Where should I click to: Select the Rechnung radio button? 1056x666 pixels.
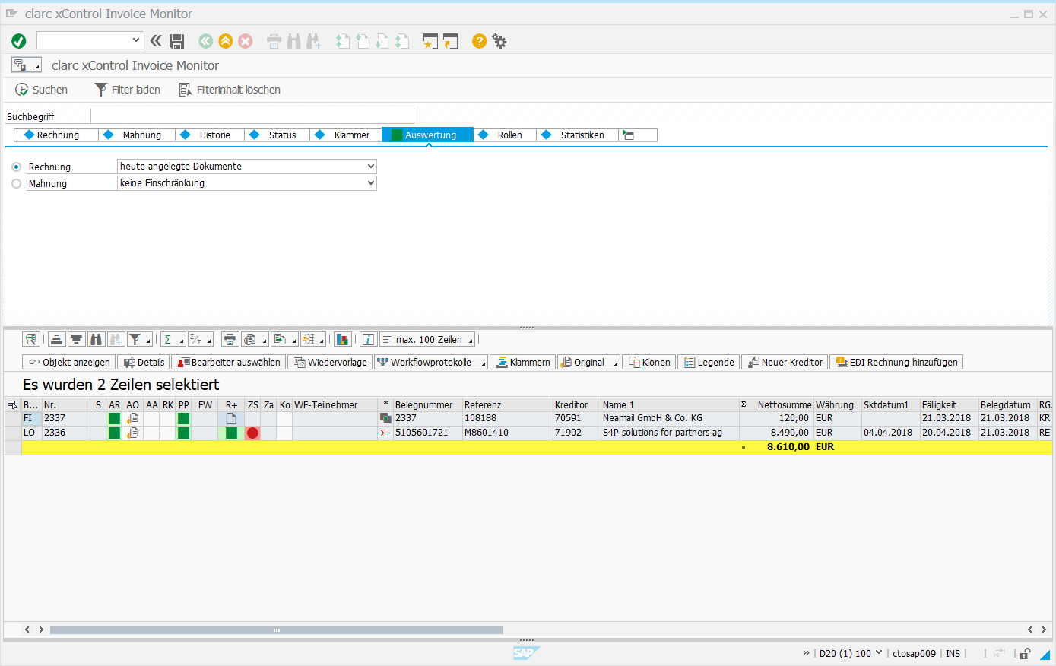coord(17,166)
